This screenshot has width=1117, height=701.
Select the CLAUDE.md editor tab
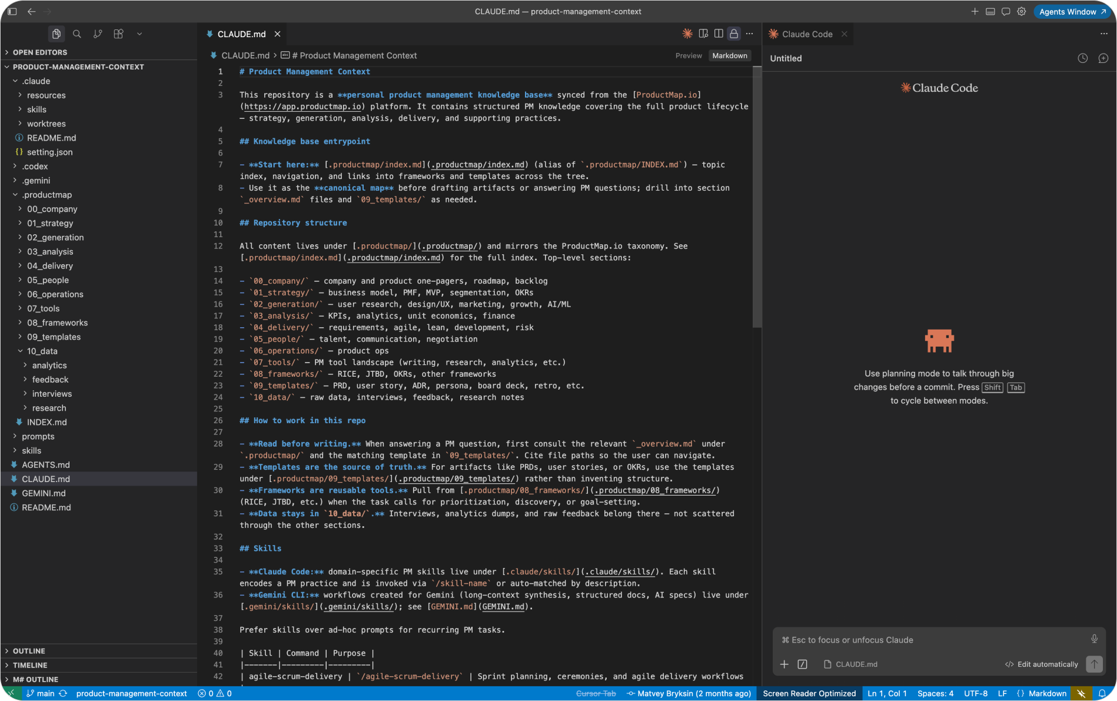242,34
